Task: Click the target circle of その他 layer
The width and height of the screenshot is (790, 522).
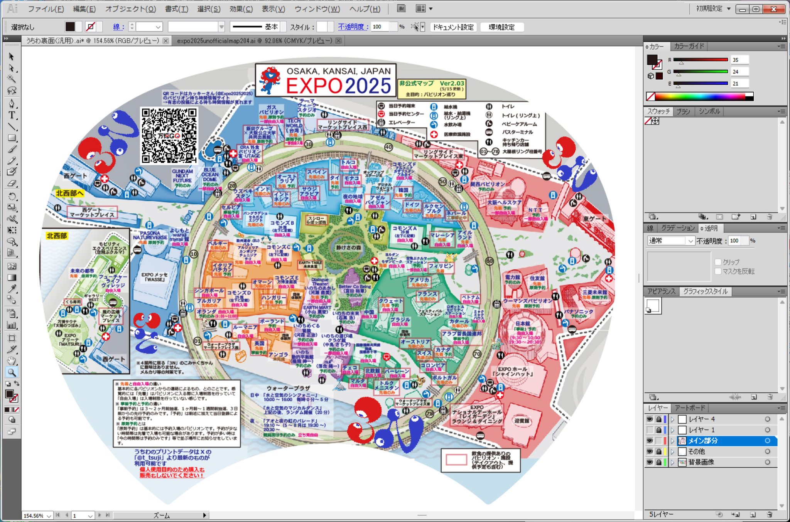Action: [768, 451]
